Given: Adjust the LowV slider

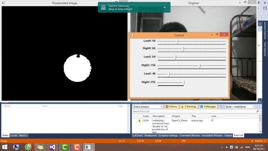Looking at the screenshot, I should 169,74.
